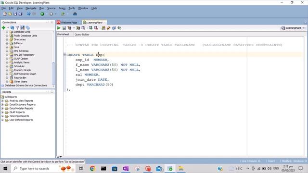Click the green plus New Connection icon
The height and width of the screenshot is (173, 308).
[3, 28]
